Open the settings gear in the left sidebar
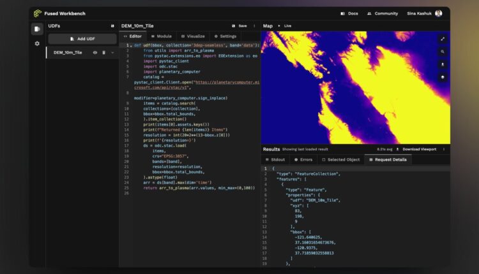Image resolution: width=479 pixels, height=274 pixels. [x=37, y=43]
